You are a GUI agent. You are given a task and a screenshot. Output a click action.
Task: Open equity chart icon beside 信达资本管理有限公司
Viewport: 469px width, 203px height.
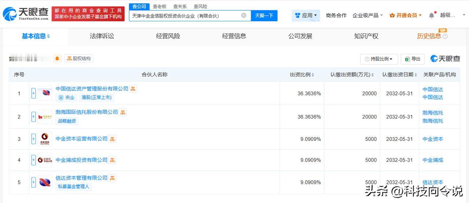112,178
